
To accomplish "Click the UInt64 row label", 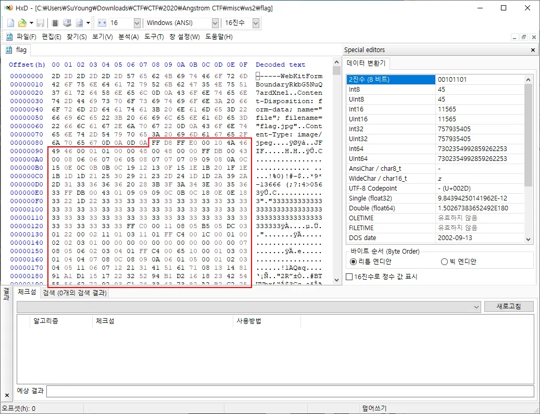I will click(x=358, y=159).
